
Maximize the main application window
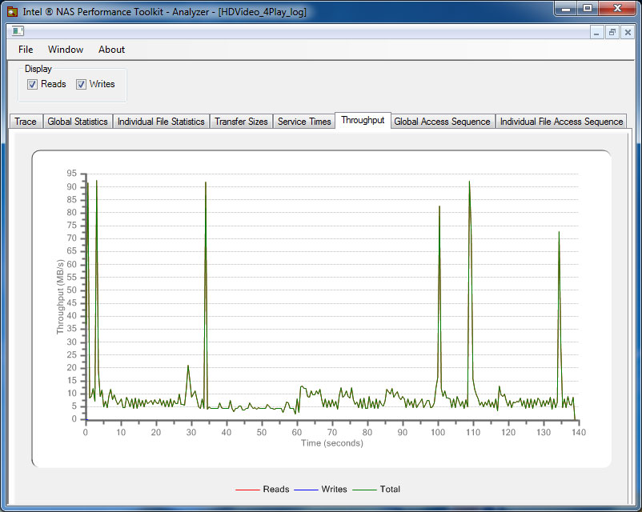tap(588, 9)
